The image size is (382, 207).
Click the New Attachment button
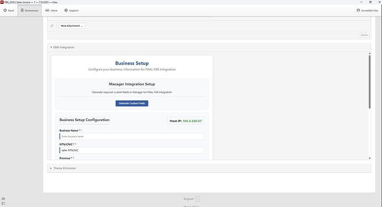[72, 26]
